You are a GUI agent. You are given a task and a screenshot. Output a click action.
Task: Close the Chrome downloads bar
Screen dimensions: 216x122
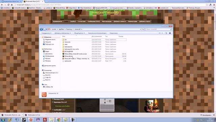(x=214, y=115)
